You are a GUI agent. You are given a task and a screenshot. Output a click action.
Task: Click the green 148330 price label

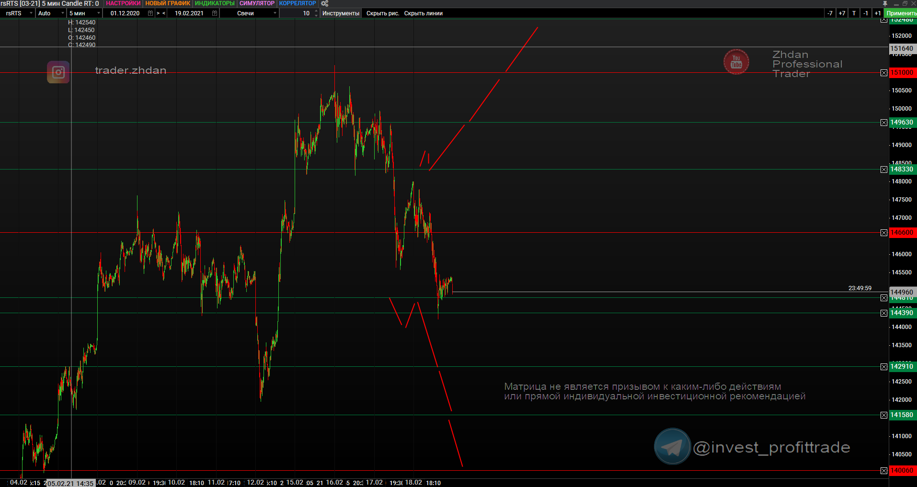click(x=903, y=170)
